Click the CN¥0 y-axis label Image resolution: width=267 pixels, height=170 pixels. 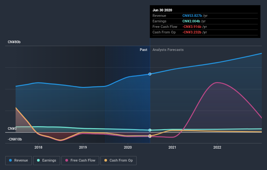pos(12,128)
